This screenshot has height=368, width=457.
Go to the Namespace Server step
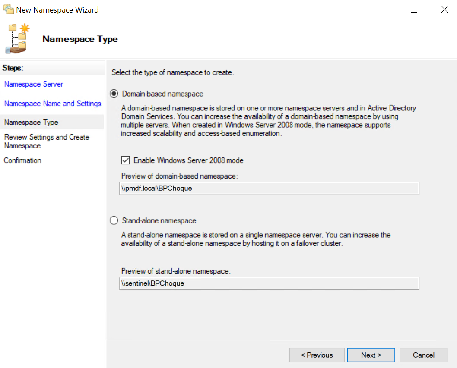point(34,84)
